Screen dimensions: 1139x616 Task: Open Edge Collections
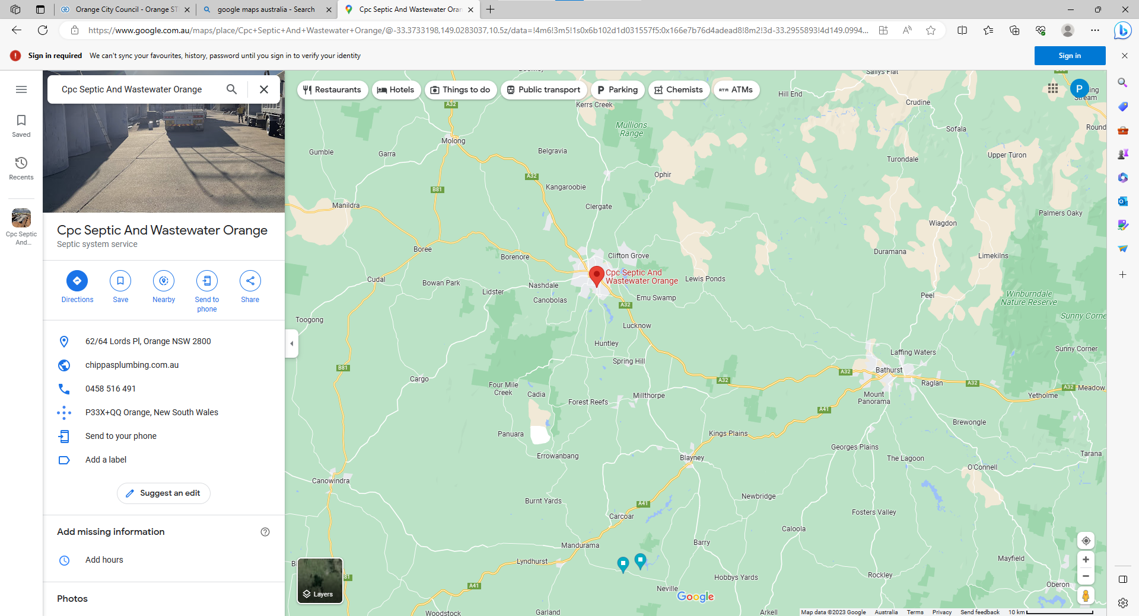[1014, 30]
